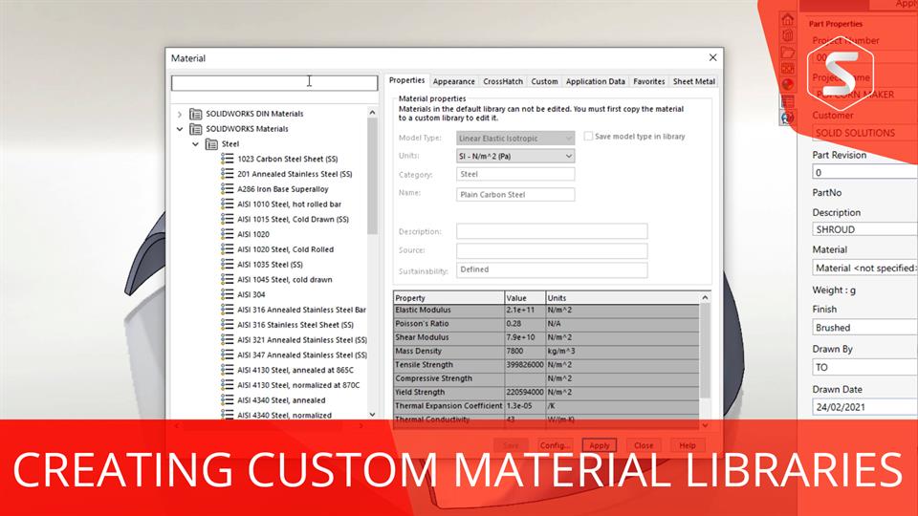Click the SOLIDWORKS Materials library icon
918x516 pixels.
196,129
